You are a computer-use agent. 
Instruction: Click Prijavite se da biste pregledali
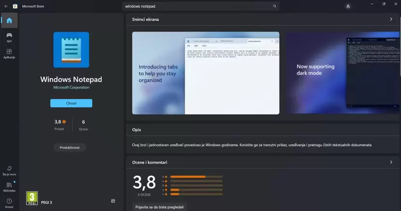point(159,207)
